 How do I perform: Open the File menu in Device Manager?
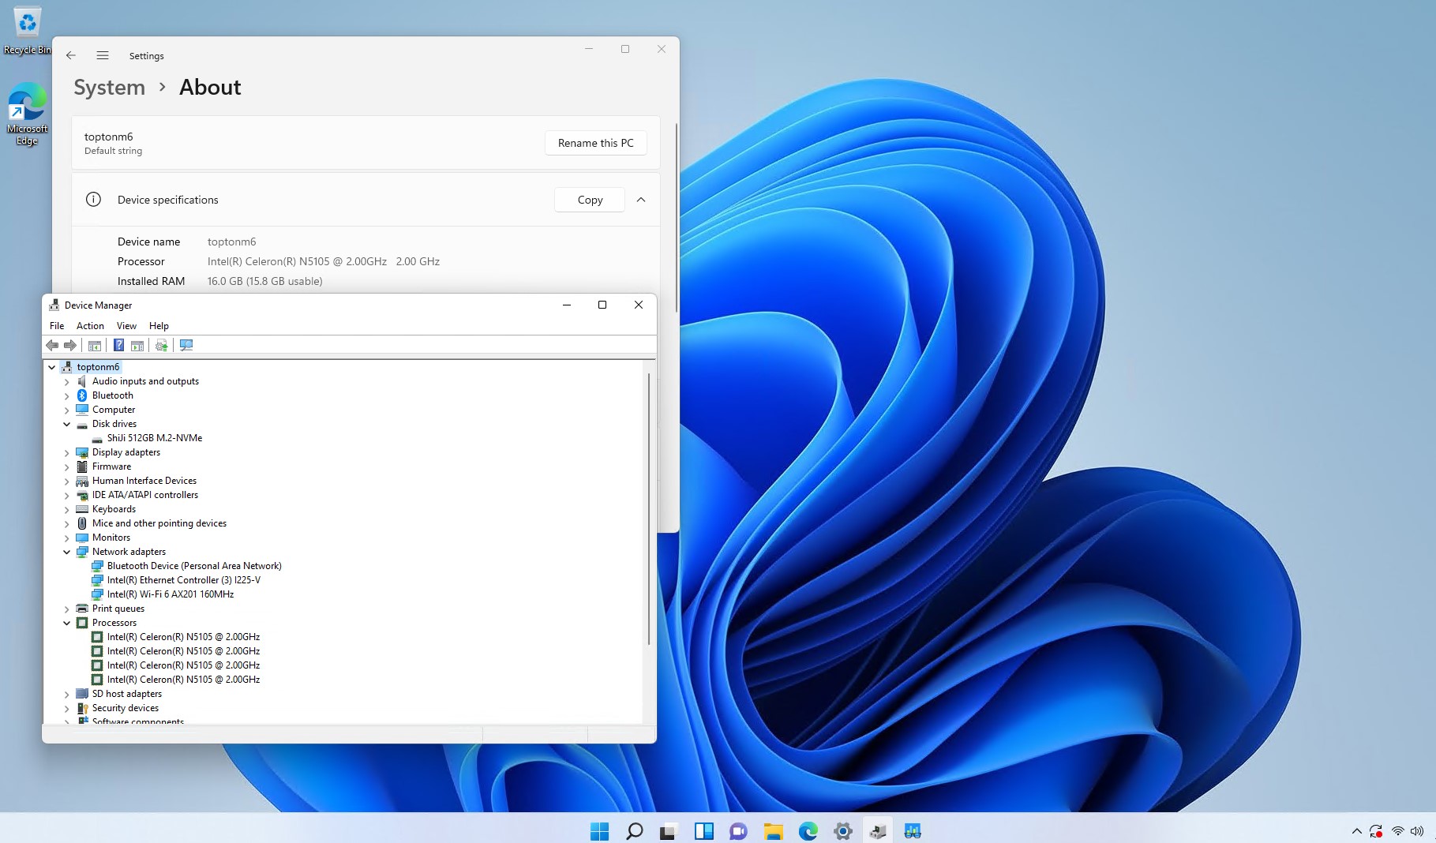point(57,326)
